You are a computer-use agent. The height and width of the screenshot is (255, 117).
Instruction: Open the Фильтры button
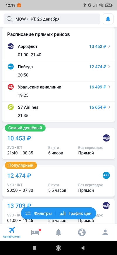coord(39,213)
